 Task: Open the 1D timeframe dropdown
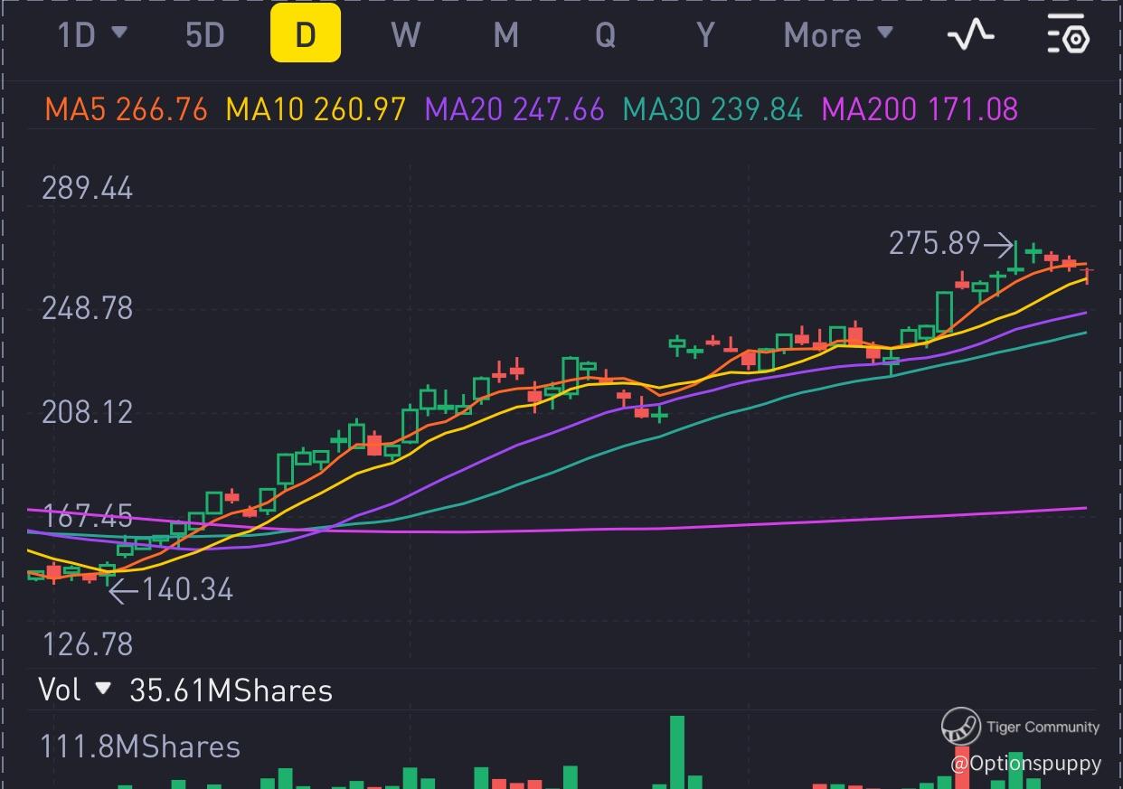92,35
